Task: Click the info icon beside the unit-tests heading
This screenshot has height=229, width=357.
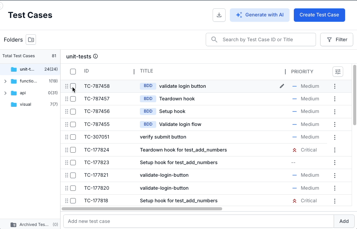Action: point(95,56)
